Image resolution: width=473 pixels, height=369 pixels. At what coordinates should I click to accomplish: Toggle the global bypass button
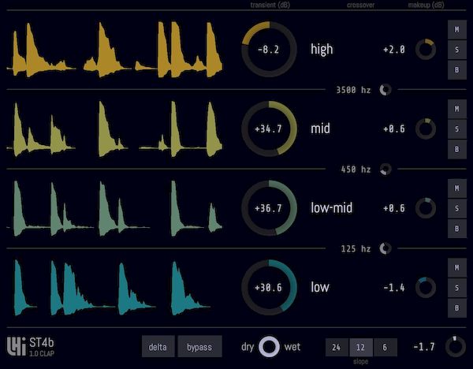click(x=199, y=347)
